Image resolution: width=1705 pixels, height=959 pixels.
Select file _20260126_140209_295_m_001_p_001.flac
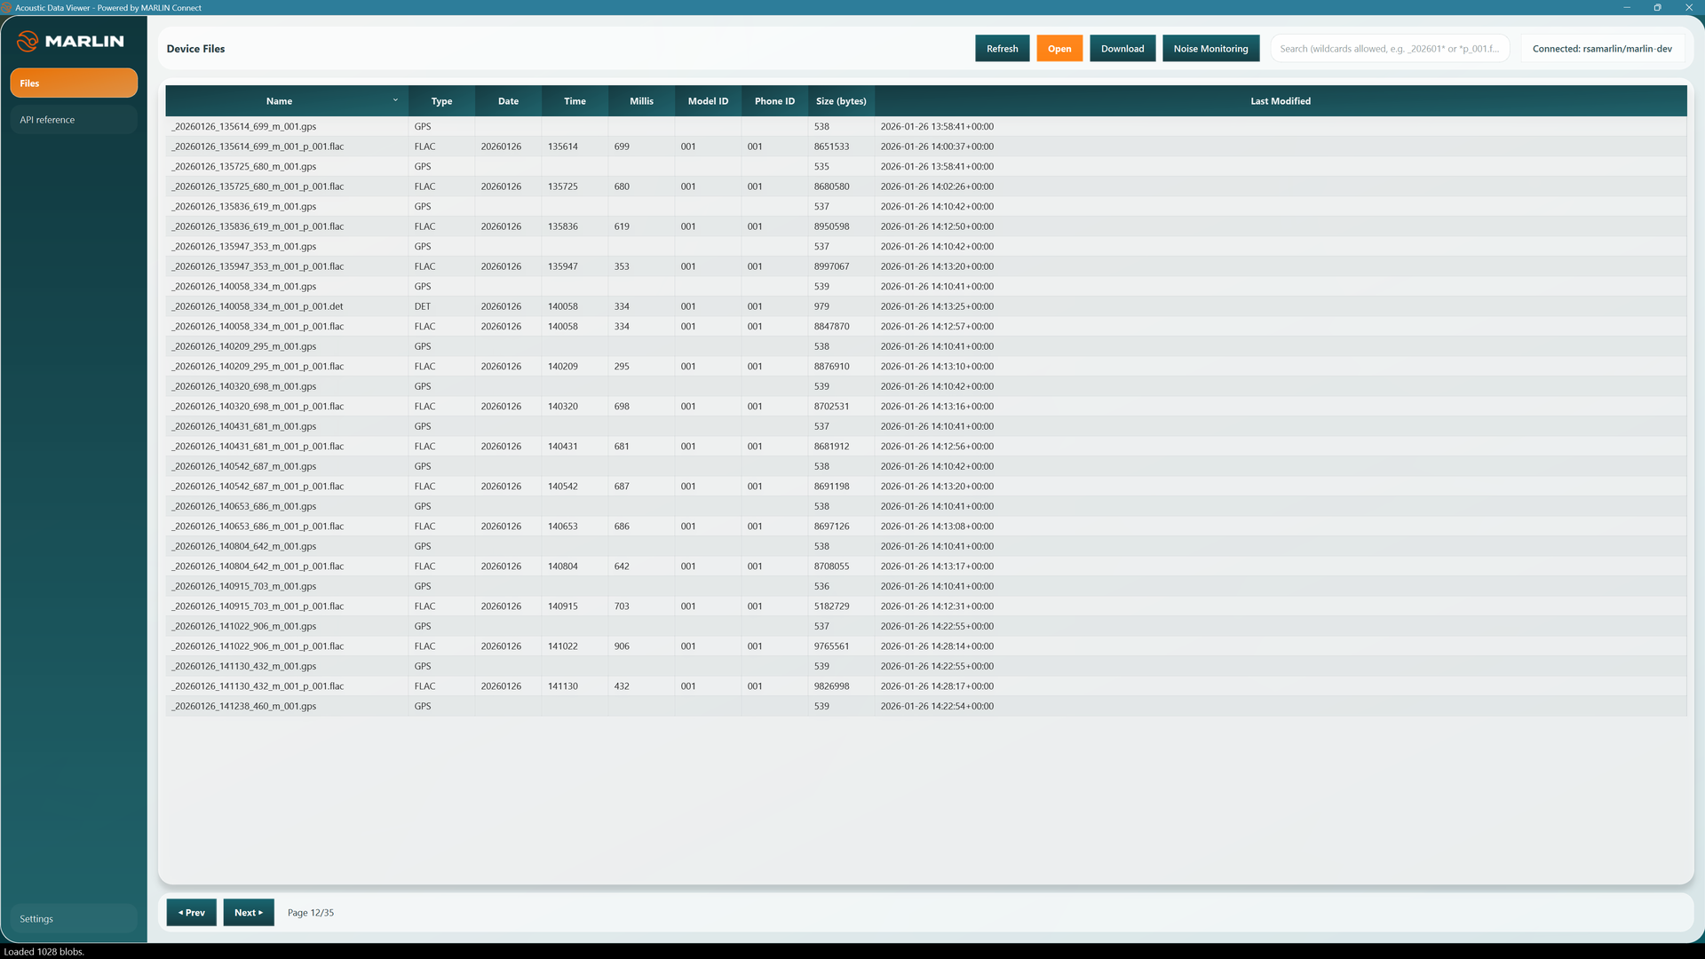pyautogui.click(x=258, y=367)
